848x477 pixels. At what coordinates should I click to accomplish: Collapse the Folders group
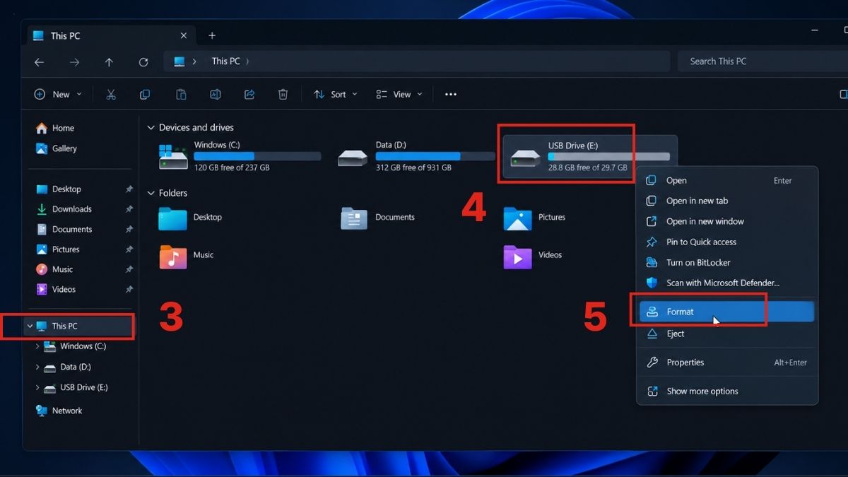(151, 193)
